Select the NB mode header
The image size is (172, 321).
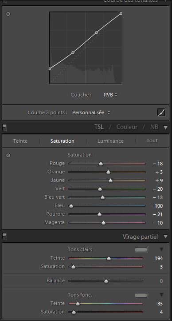pos(154,127)
